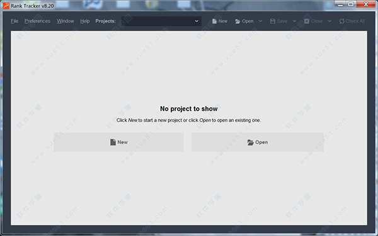Click the Save disk icon in toolbar
Viewport: 378px width, 236px height.
coord(273,21)
